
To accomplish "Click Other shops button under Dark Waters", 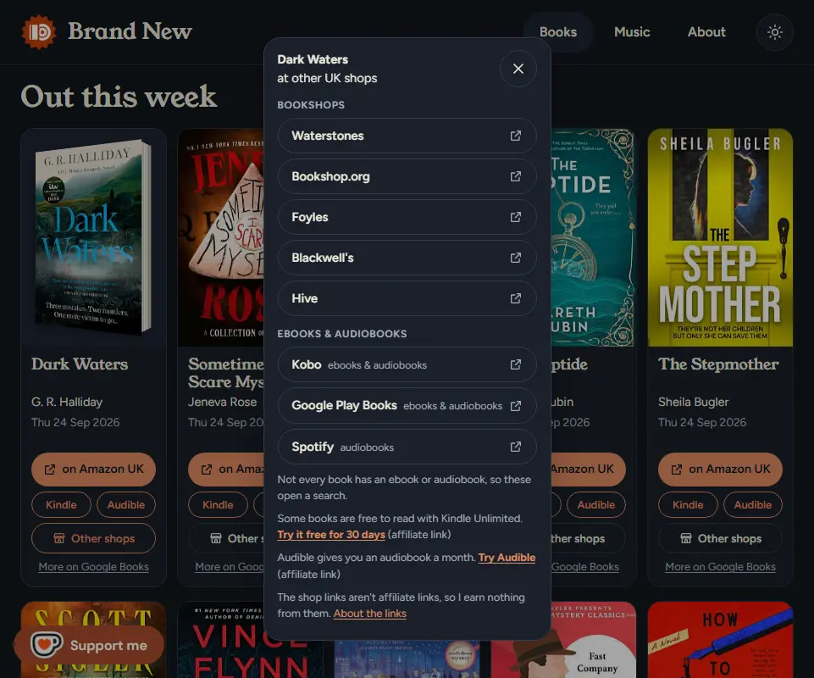I will pos(93,538).
